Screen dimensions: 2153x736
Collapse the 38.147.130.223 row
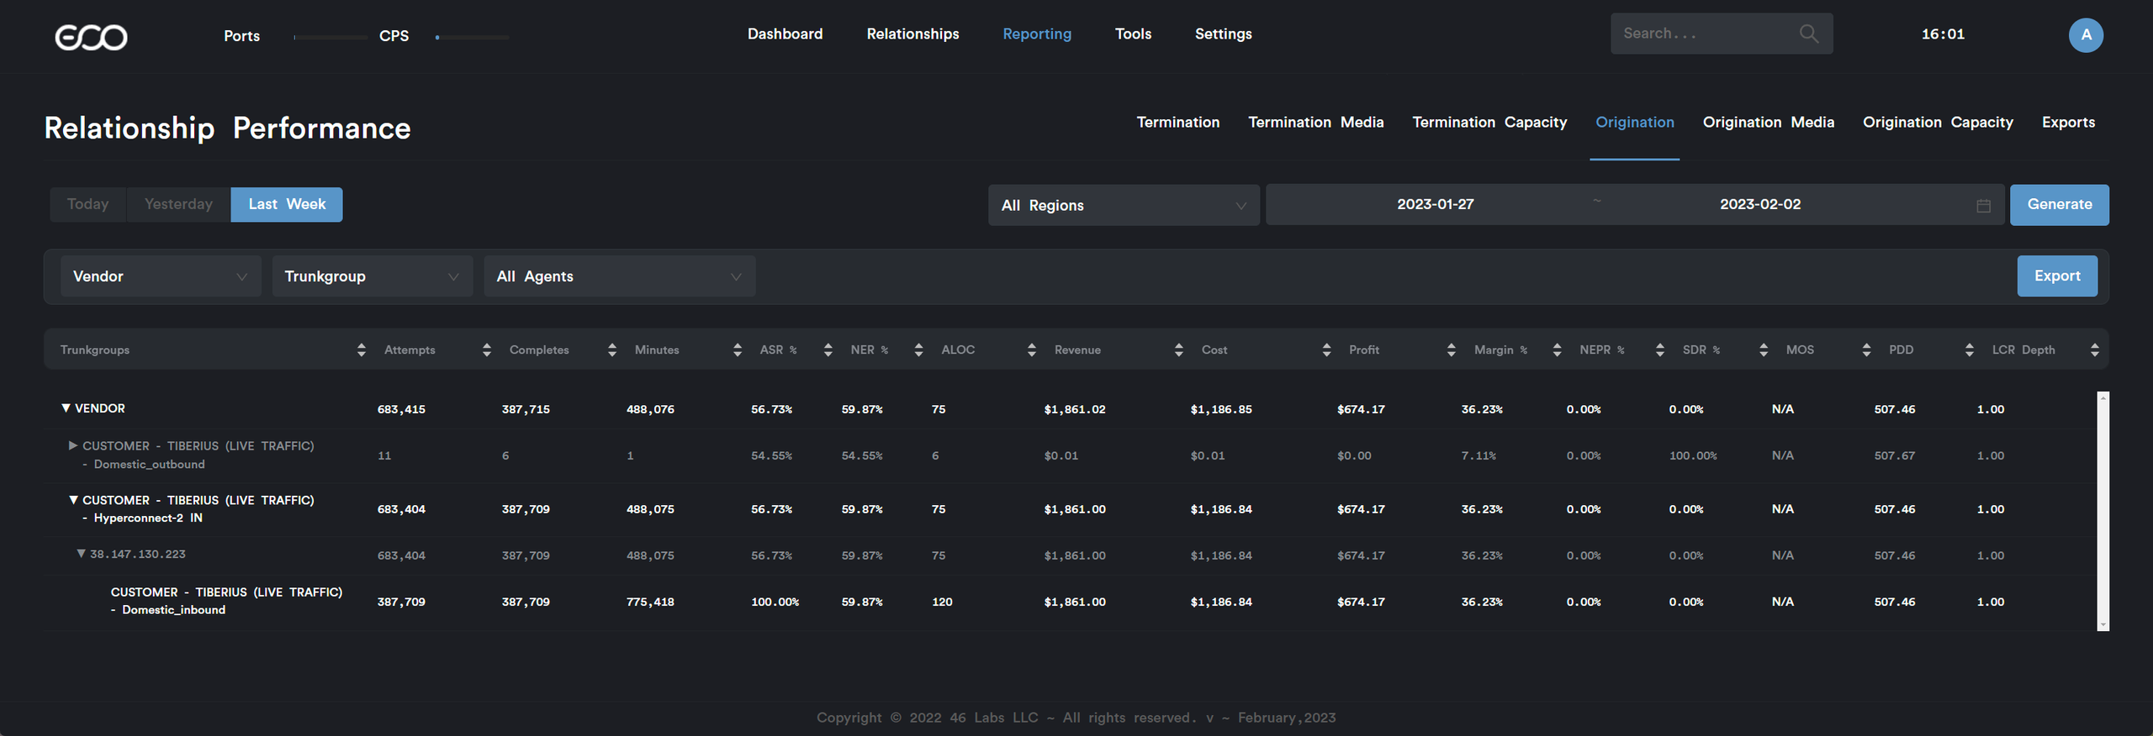[x=81, y=554]
